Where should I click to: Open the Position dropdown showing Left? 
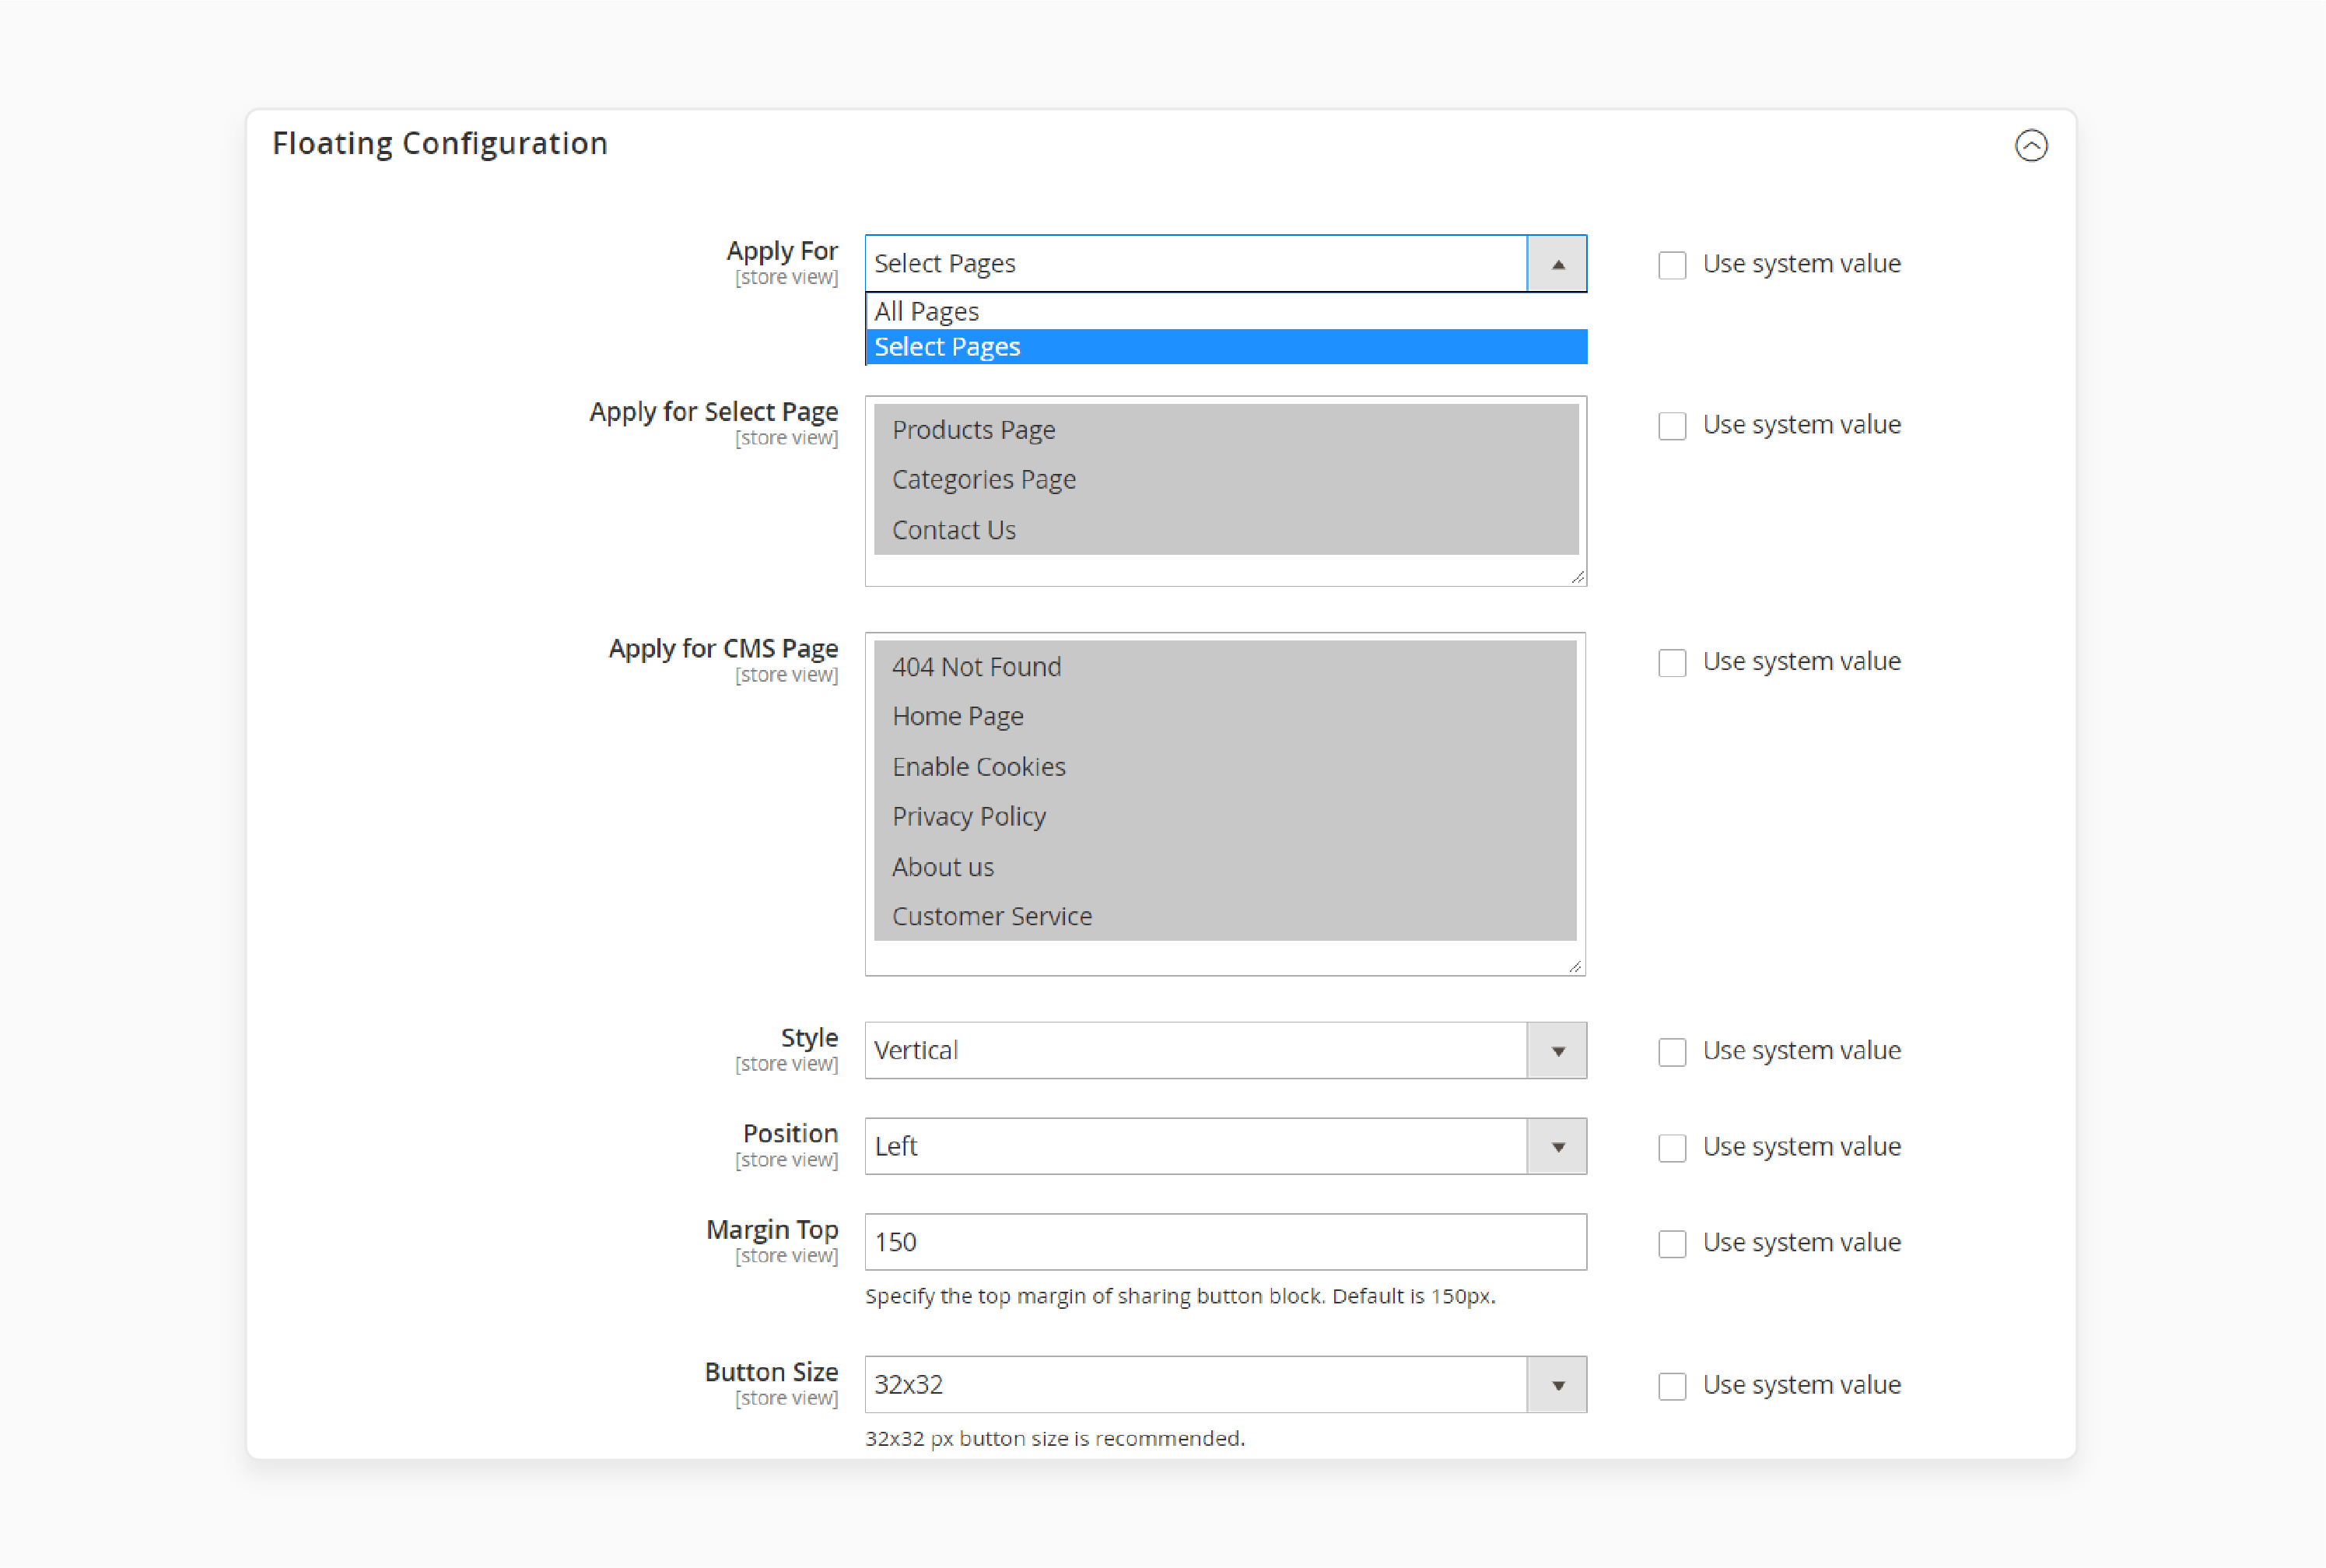1225,1146
